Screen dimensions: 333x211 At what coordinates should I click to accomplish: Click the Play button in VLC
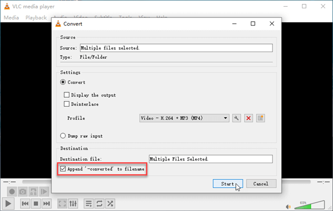[x=8, y=204]
